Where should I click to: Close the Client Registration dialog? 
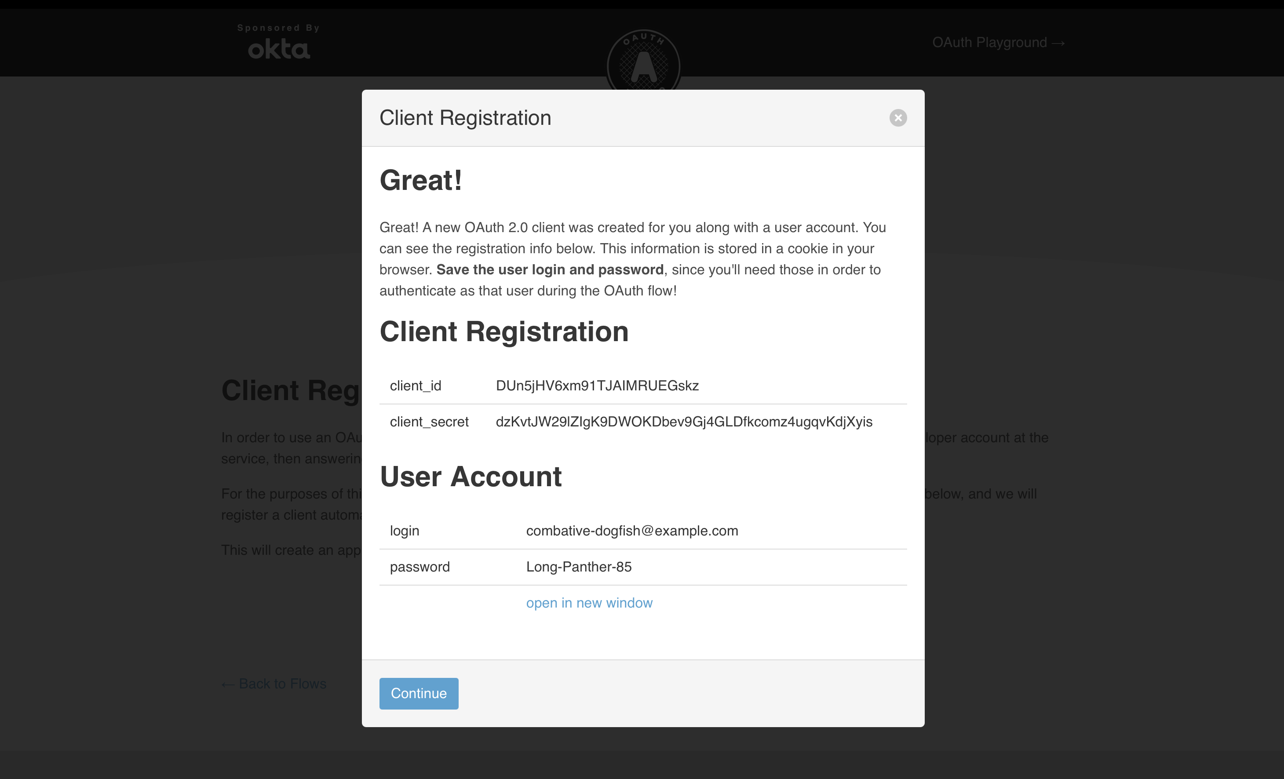(897, 118)
